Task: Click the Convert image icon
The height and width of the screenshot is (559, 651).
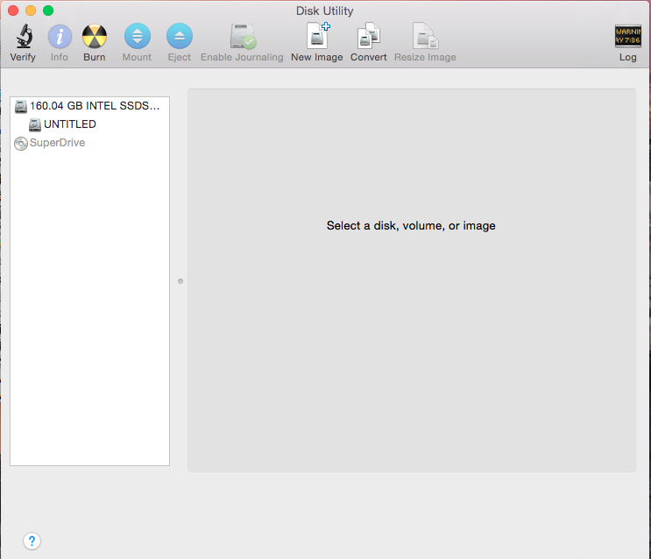Action: [x=369, y=36]
